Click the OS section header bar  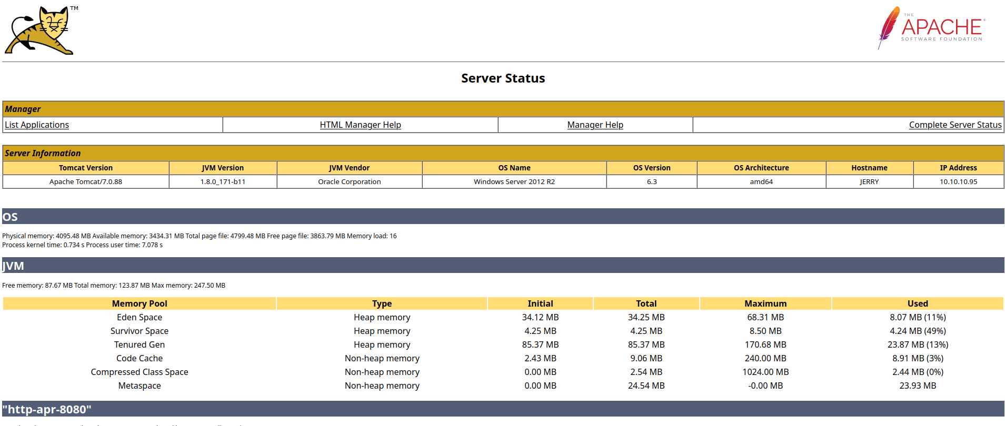[x=503, y=217]
